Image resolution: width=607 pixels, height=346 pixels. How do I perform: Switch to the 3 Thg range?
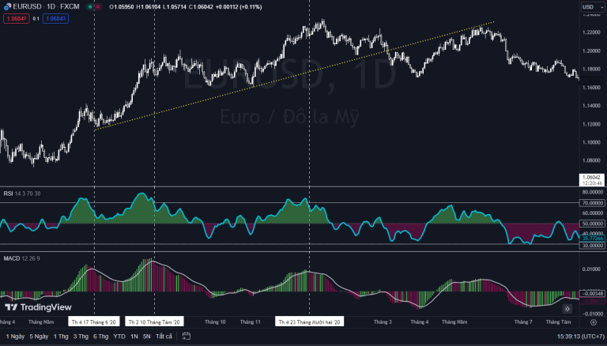pyautogui.click(x=81, y=336)
